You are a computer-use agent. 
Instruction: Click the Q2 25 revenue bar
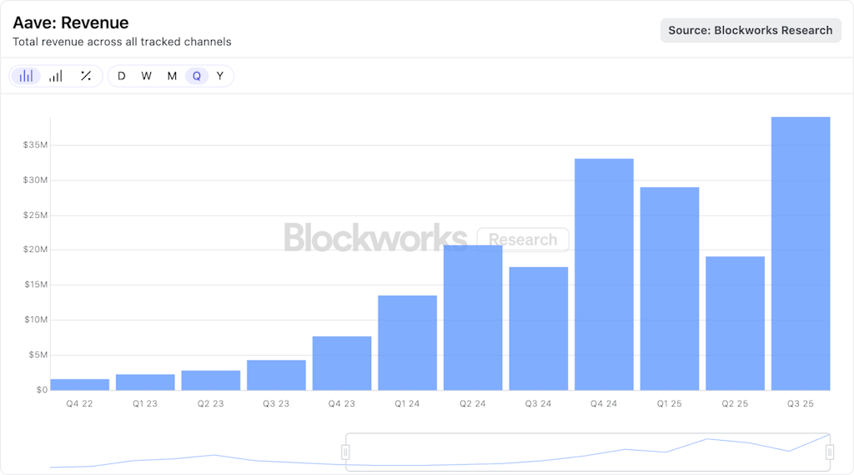pyautogui.click(x=735, y=323)
